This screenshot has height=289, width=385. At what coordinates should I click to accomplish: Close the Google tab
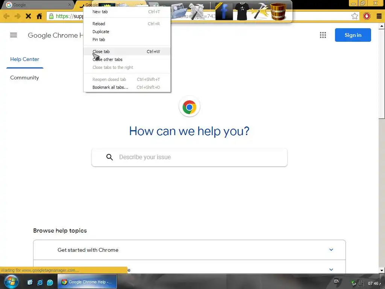pyautogui.click(x=70, y=5)
